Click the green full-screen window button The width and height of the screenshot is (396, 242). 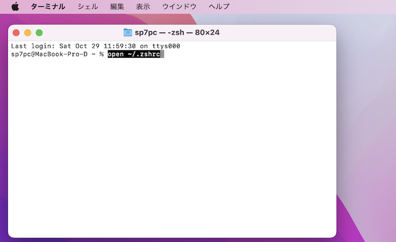pyautogui.click(x=39, y=33)
